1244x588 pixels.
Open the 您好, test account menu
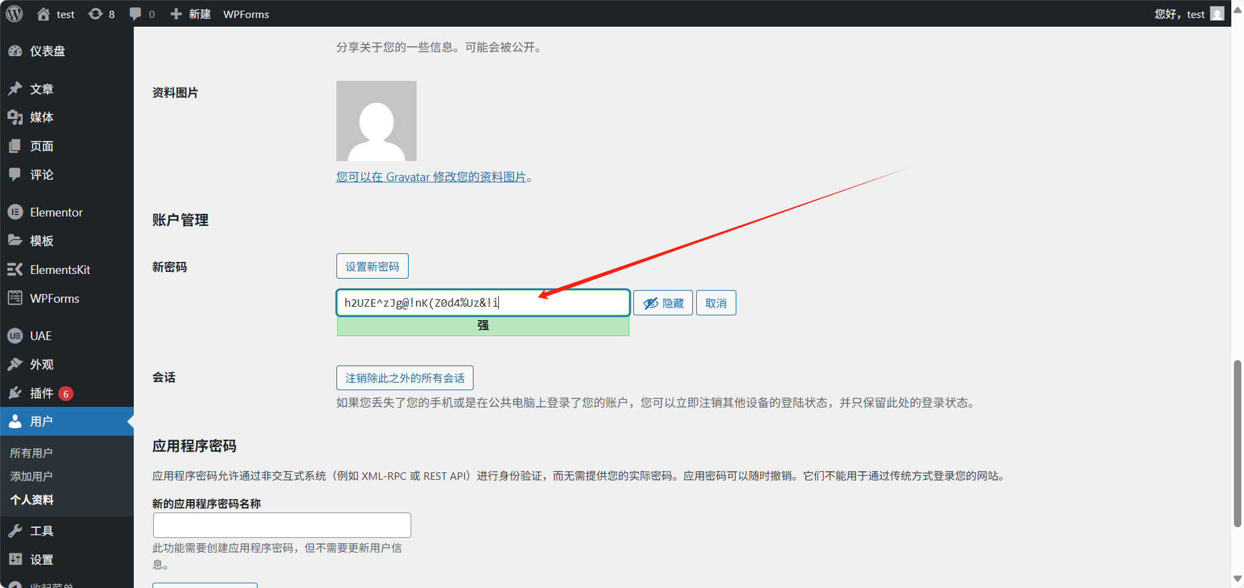pos(1188,14)
